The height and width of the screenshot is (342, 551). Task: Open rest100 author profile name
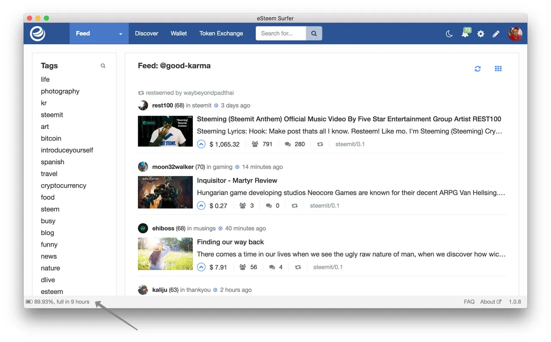point(162,105)
